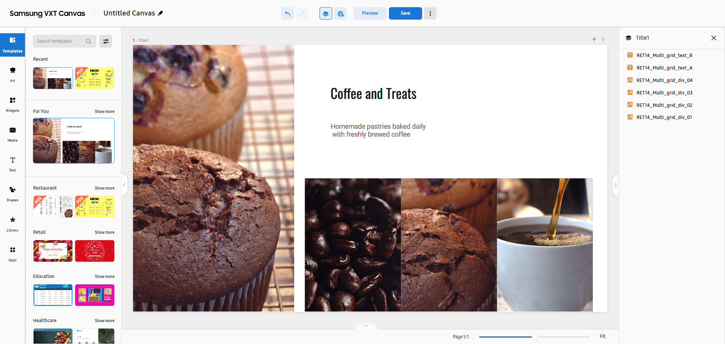Select the pink Education template
The width and height of the screenshot is (725, 344).
point(94,295)
